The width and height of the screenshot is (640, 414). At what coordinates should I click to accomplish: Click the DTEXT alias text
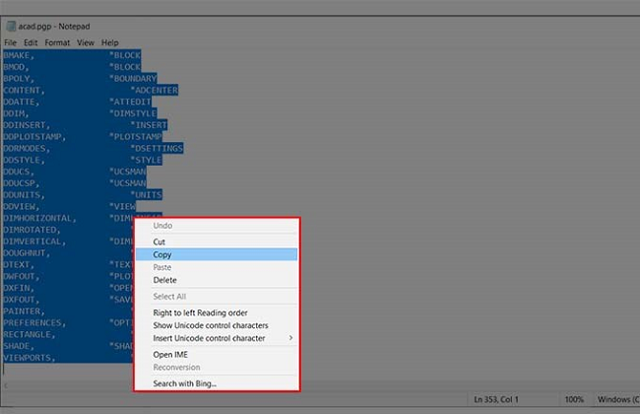tap(19, 265)
